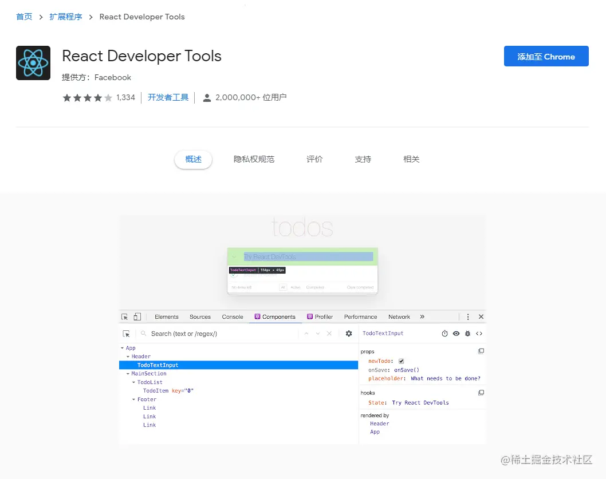The image size is (606, 479).
Task: Click the component picker icon beside search
Action: click(x=126, y=334)
